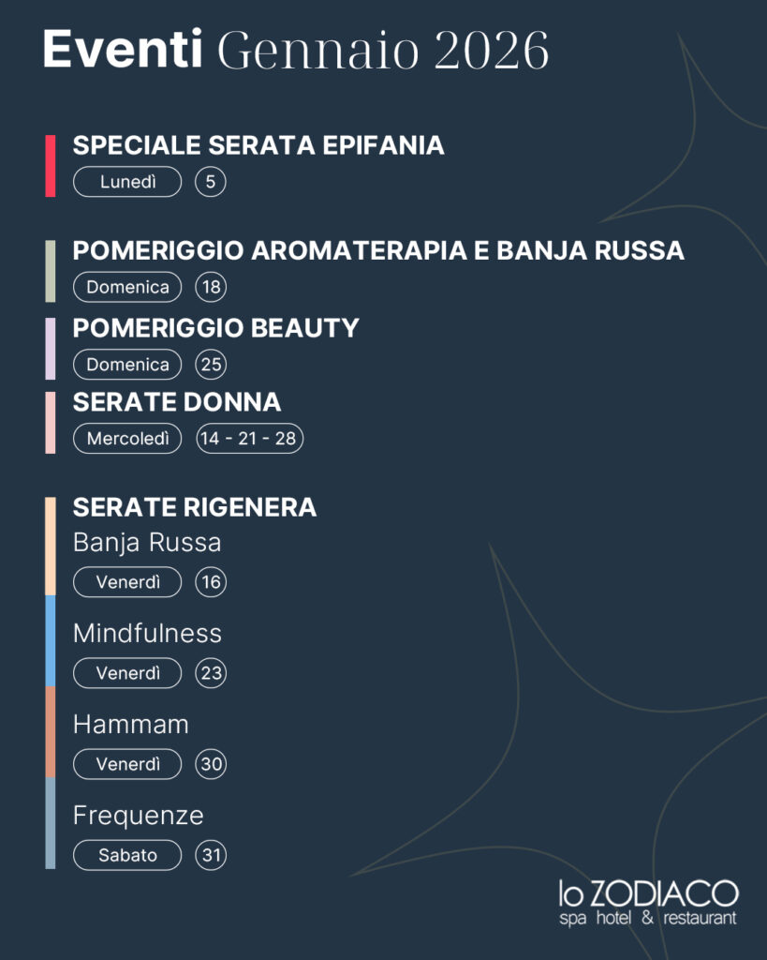Click the circled date number 5
The image size is (767, 960).
click(211, 182)
